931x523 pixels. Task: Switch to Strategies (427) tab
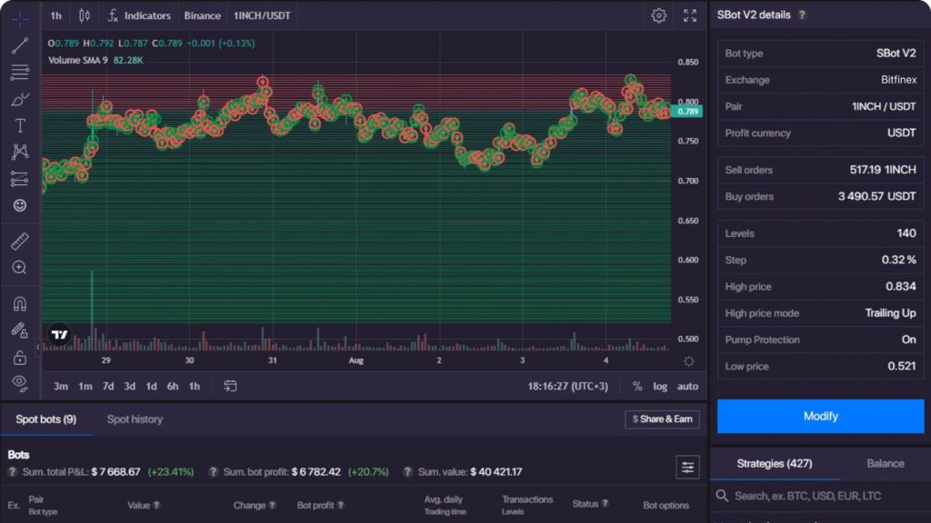click(775, 464)
